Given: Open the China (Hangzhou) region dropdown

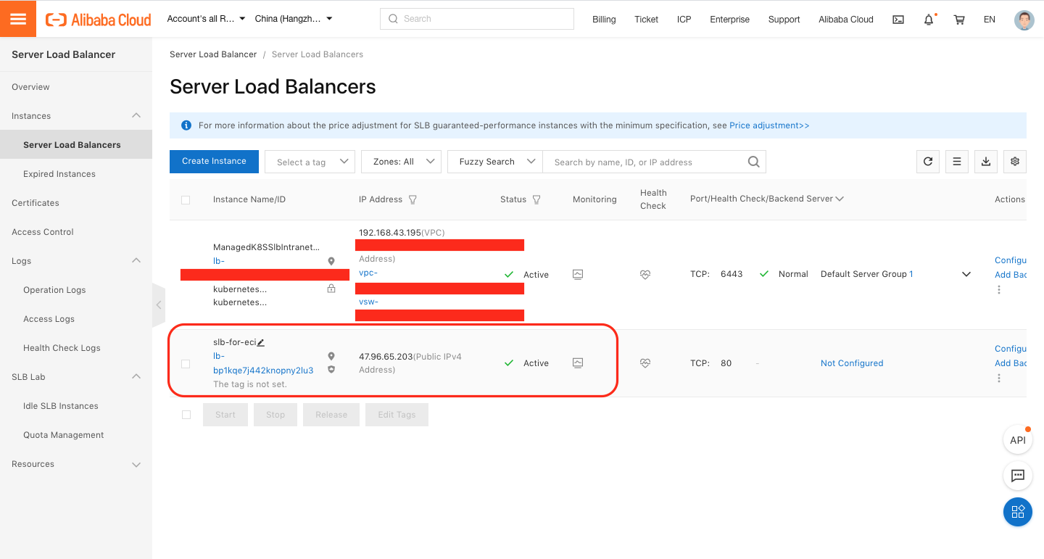Looking at the screenshot, I should tap(294, 19).
